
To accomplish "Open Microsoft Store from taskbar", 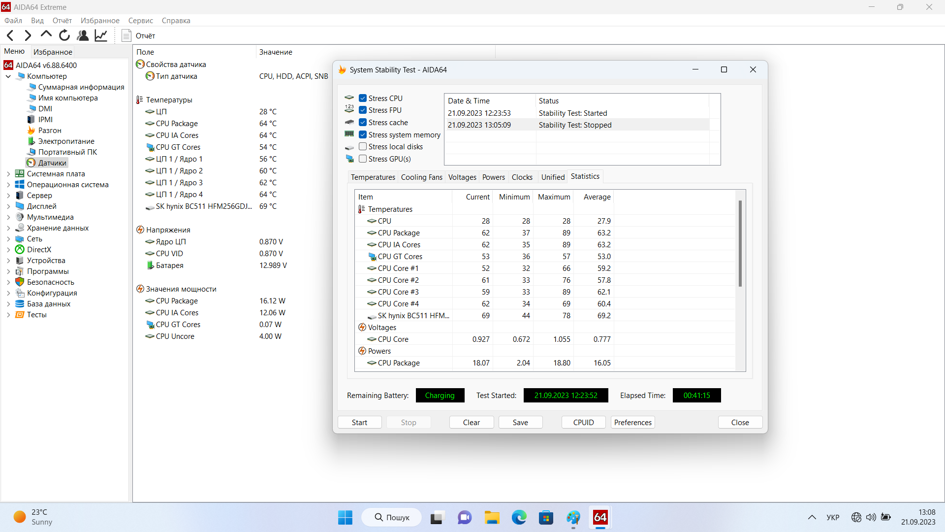I will click(546, 517).
